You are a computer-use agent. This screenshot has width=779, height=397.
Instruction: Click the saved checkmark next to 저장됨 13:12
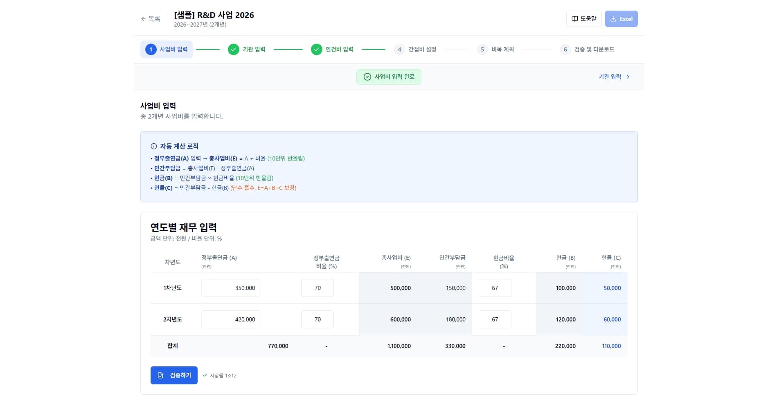click(x=205, y=375)
